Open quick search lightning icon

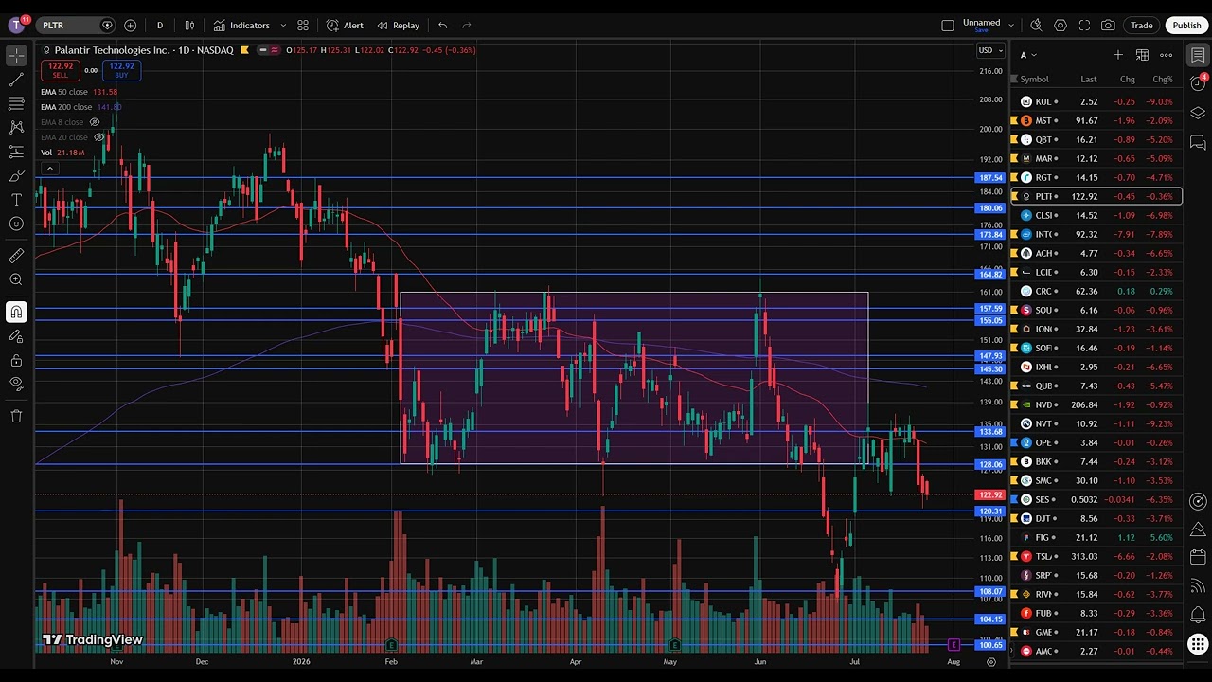(1036, 26)
